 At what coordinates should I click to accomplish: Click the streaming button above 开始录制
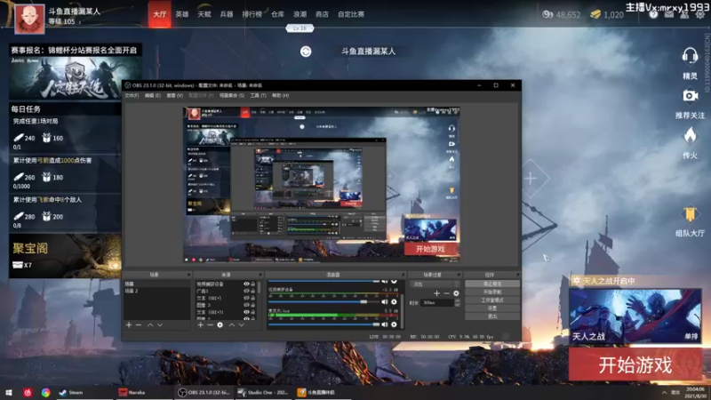click(x=492, y=284)
